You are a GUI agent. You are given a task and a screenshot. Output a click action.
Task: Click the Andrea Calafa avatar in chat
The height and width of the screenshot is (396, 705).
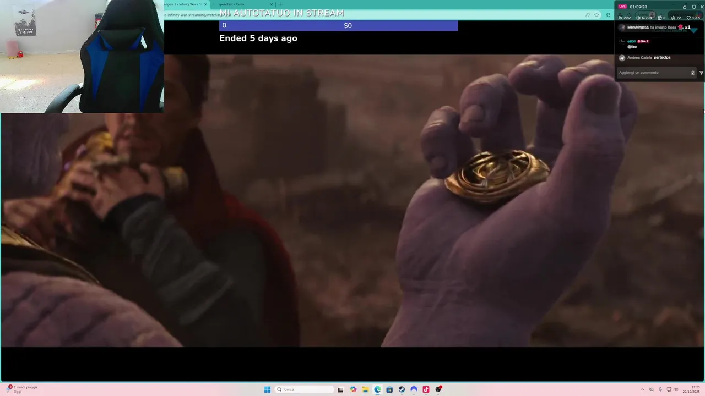pos(622,58)
